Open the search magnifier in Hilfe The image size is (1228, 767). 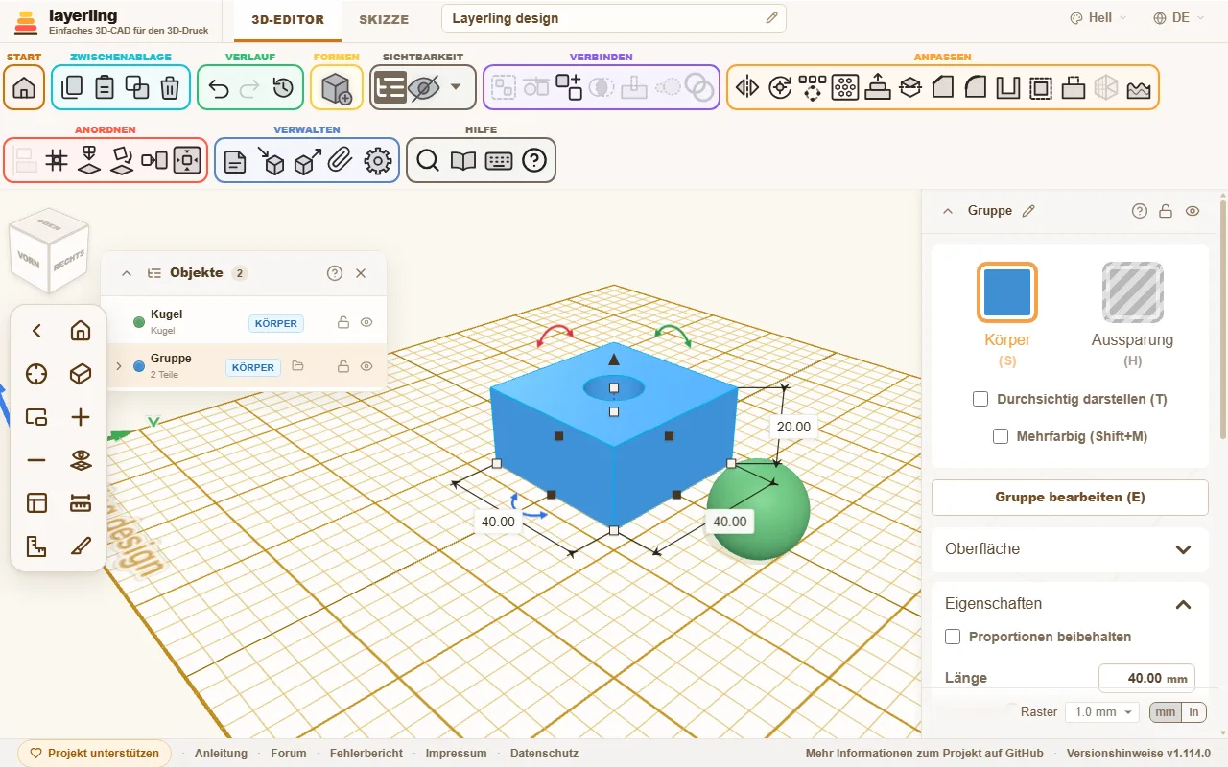[x=428, y=160]
